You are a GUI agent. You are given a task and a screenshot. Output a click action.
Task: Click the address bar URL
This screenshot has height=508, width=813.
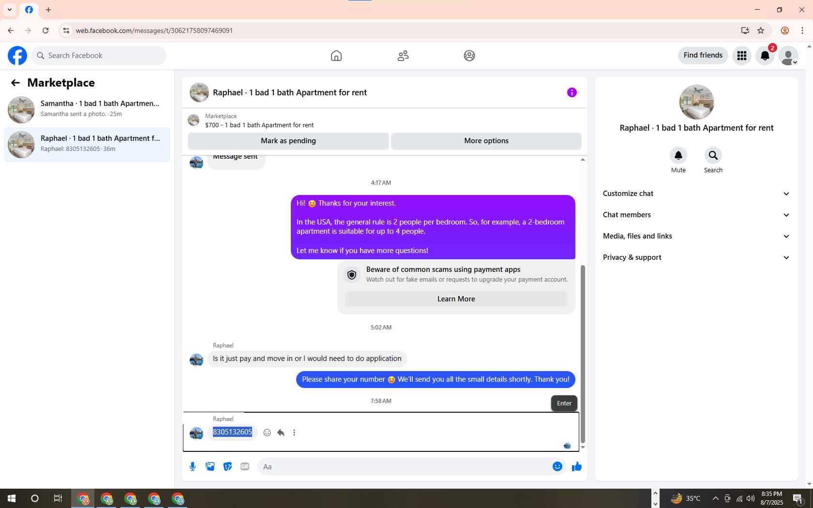(154, 30)
